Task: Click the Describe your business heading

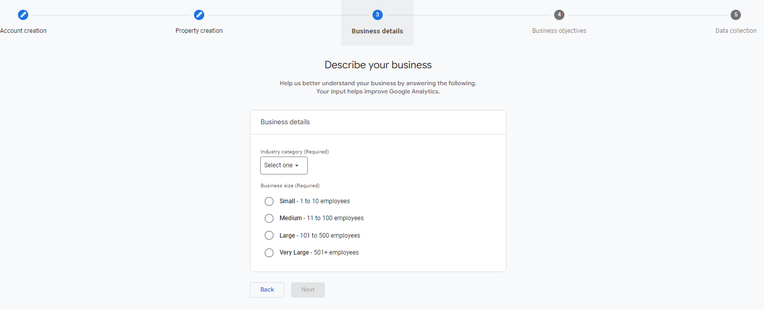Action: coord(378,65)
